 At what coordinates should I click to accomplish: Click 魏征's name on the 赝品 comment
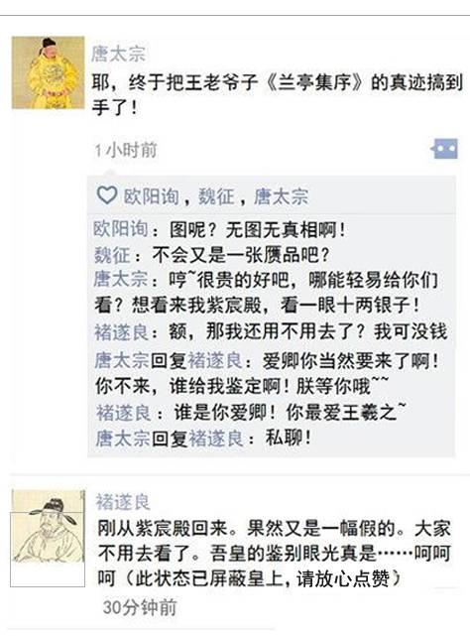[x=112, y=255]
